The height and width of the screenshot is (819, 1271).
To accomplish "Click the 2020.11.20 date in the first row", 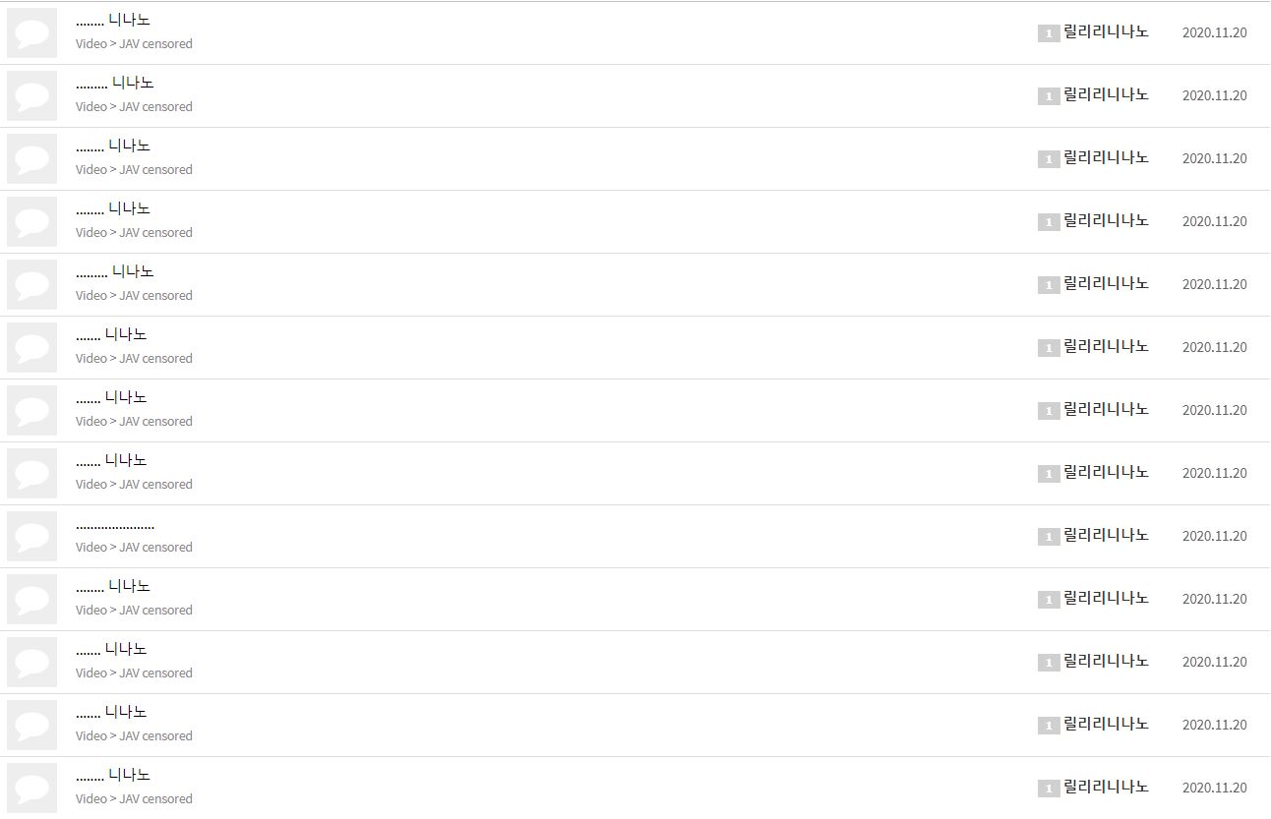I will pyautogui.click(x=1214, y=33).
